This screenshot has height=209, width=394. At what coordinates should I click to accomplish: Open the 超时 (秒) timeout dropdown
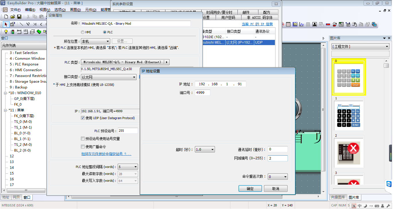coord(205,150)
